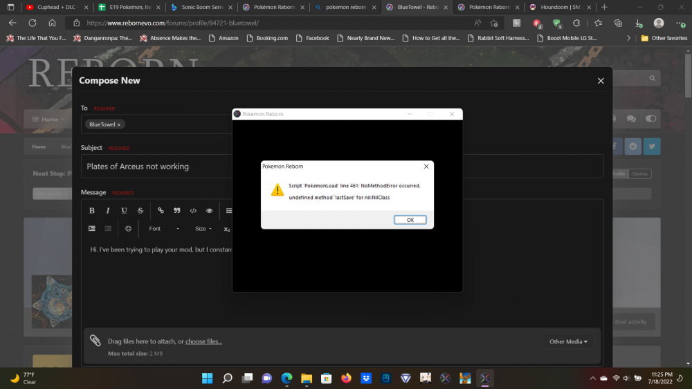The height and width of the screenshot is (389, 692).
Task: Open the Booking.com bookmark
Action: click(x=267, y=38)
